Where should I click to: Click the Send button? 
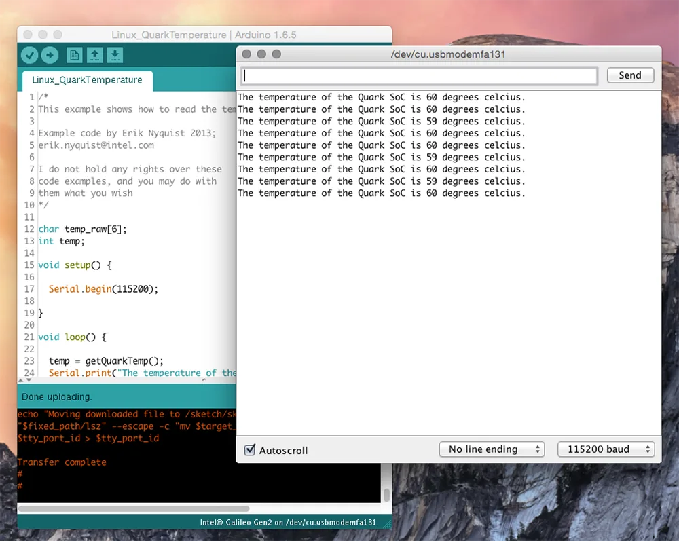pyautogui.click(x=629, y=75)
